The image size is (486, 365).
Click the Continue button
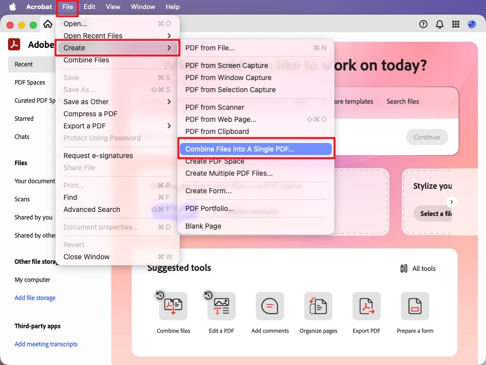[427, 137]
